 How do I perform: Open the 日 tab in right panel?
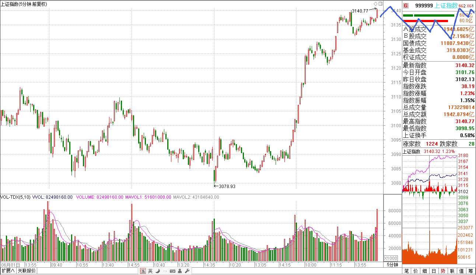click(x=434, y=271)
